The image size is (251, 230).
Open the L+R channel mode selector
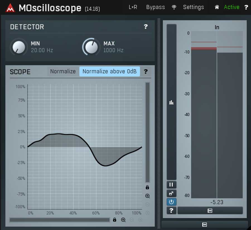[x=133, y=7]
